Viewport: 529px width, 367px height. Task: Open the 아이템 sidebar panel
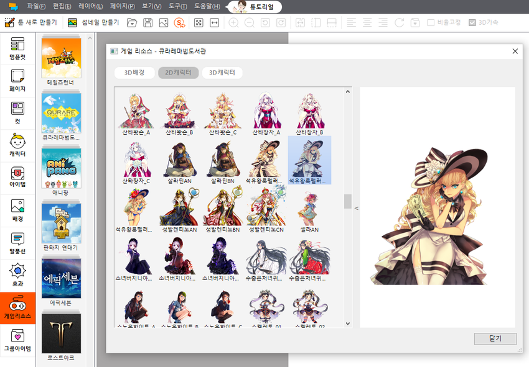click(17, 178)
